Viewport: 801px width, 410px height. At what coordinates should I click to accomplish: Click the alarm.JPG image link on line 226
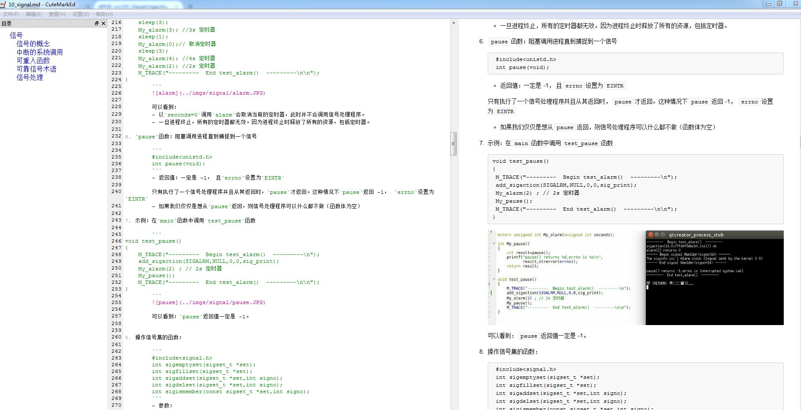[209, 93]
